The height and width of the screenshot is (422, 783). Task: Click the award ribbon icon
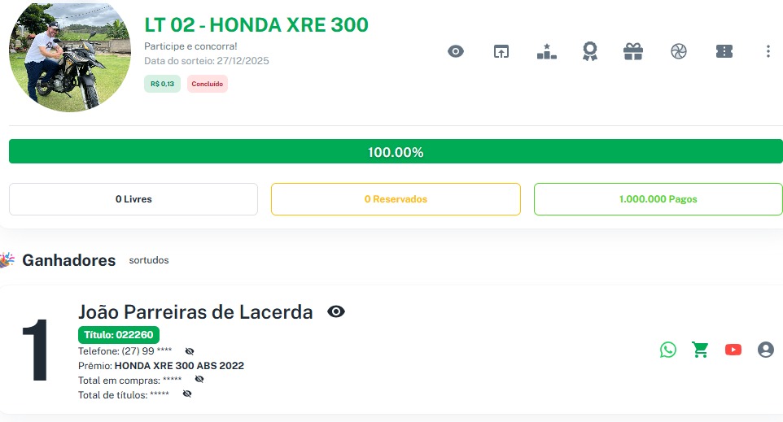pyautogui.click(x=590, y=51)
